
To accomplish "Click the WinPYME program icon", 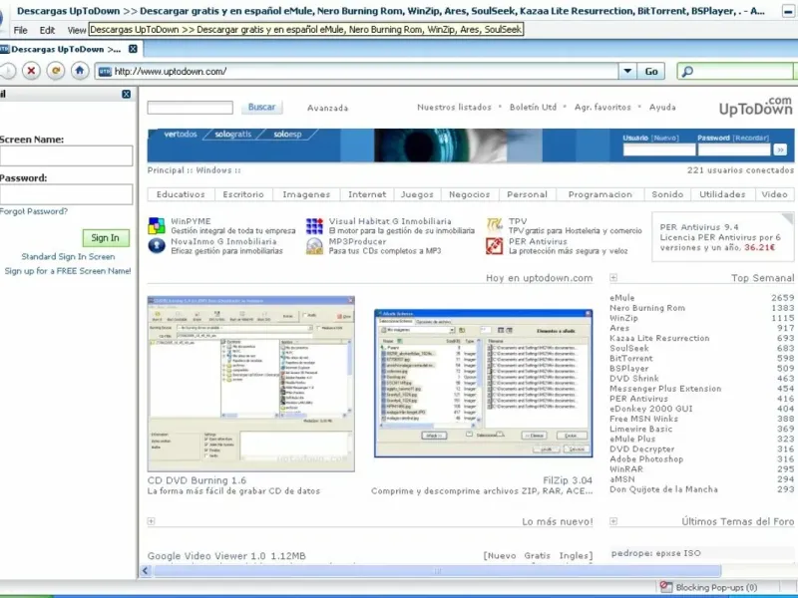I will (x=157, y=225).
